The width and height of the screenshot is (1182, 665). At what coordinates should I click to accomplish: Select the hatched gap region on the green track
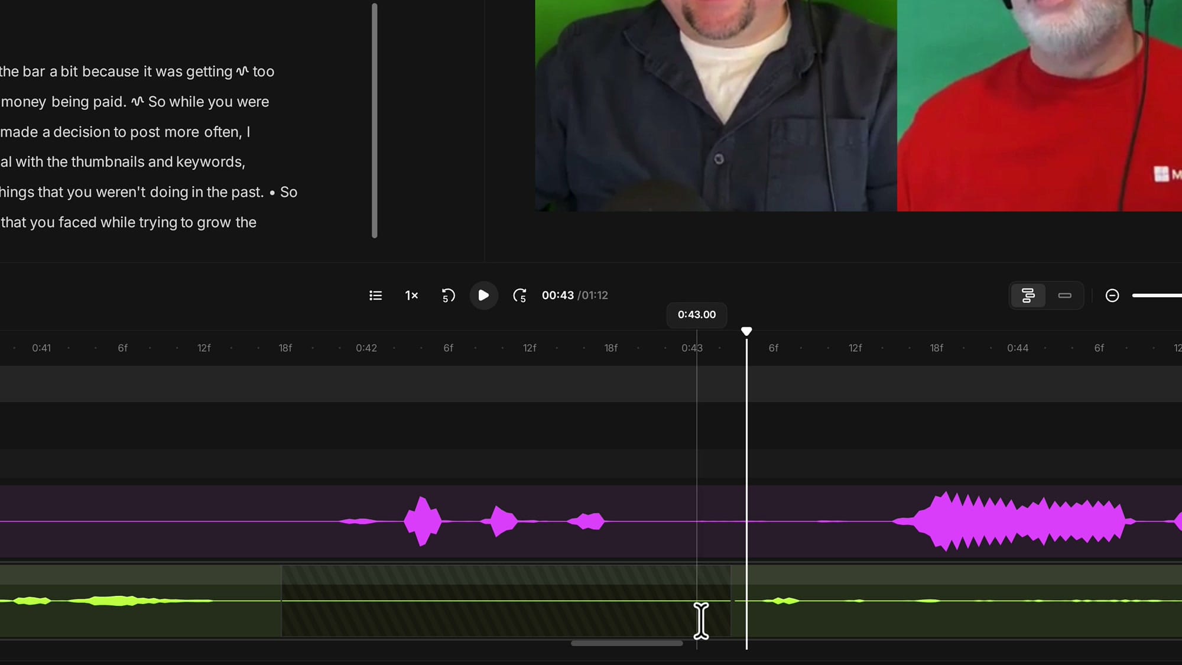click(506, 601)
